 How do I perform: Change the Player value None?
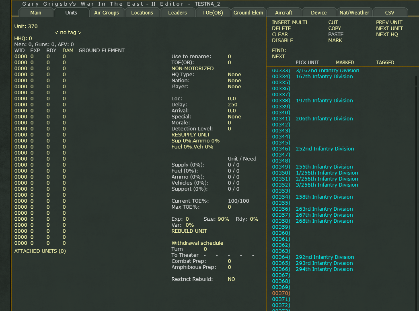coord(234,86)
